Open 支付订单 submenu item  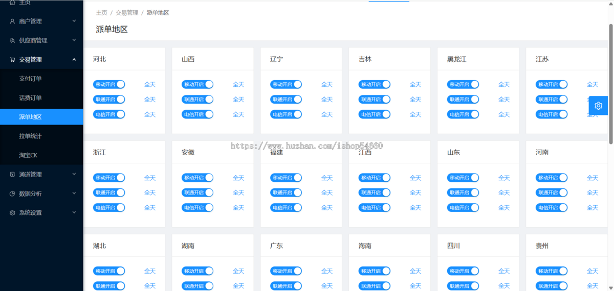click(41, 79)
